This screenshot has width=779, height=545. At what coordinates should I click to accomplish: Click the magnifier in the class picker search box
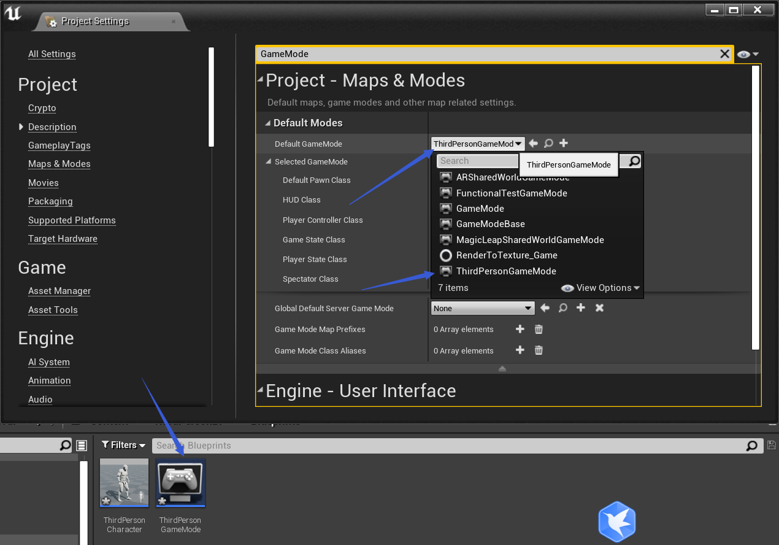[x=631, y=161]
